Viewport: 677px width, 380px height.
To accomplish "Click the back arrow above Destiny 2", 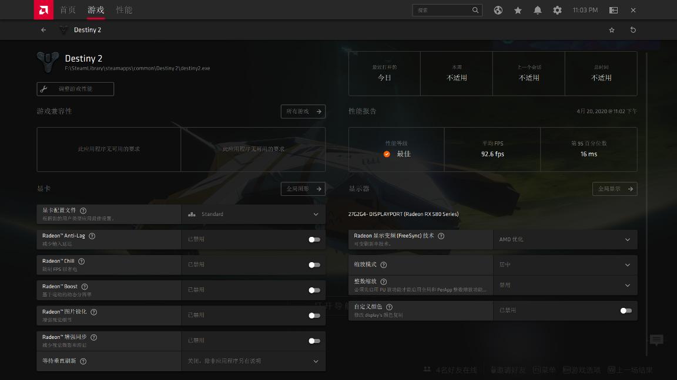I will [x=43, y=30].
